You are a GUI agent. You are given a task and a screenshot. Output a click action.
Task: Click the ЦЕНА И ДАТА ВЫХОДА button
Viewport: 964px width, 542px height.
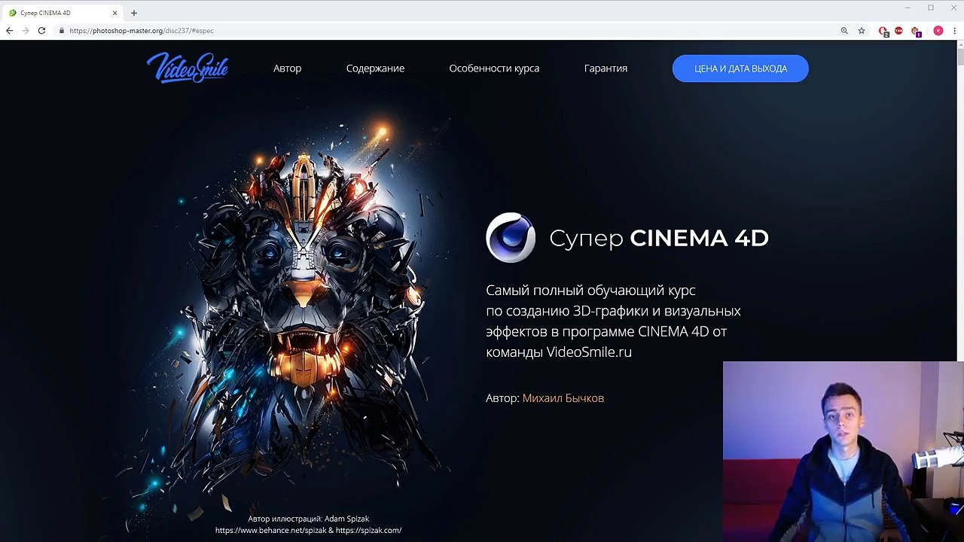(x=740, y=69)
